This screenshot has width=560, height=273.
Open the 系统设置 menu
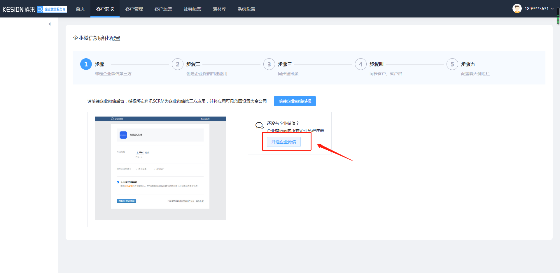pos(246,9)
